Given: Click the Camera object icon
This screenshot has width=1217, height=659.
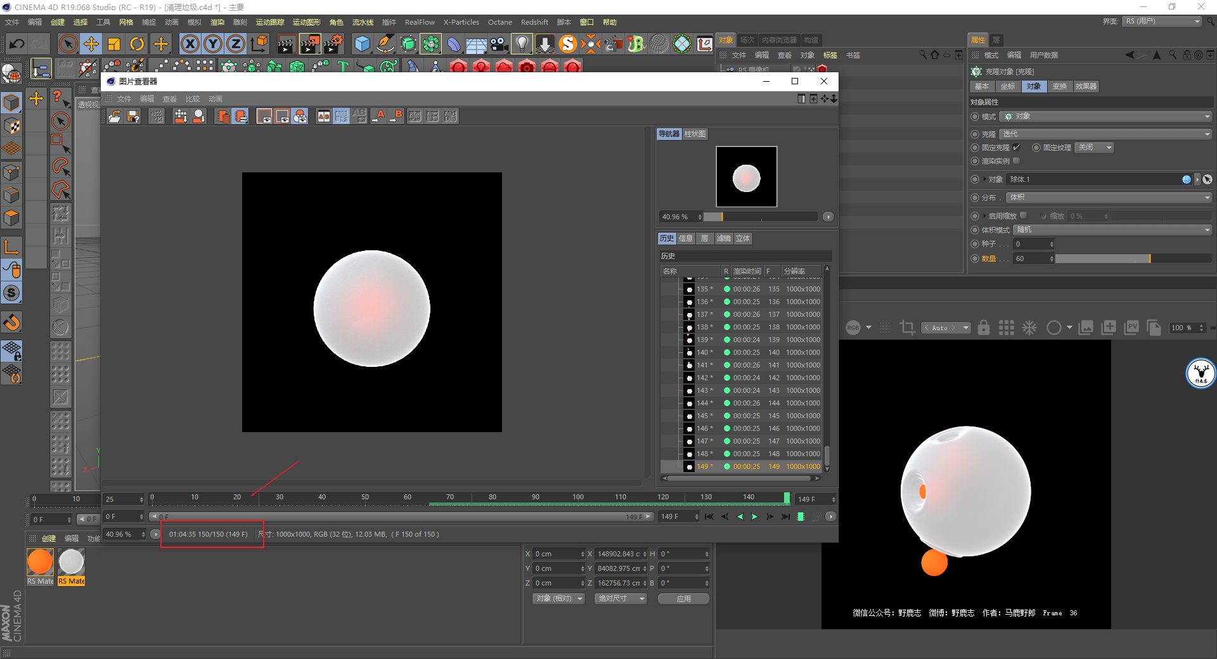Looking at the screenshot, I should [x=499, y=44].
